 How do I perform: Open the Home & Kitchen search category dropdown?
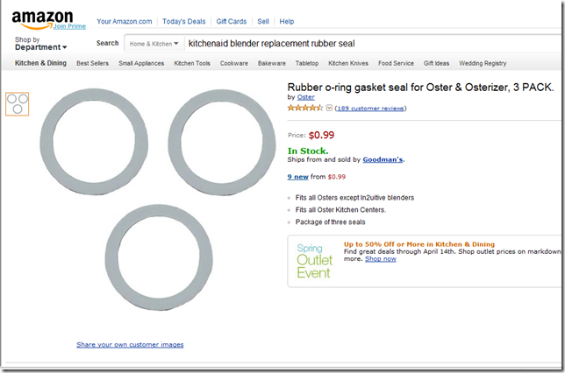pos(154,43)
